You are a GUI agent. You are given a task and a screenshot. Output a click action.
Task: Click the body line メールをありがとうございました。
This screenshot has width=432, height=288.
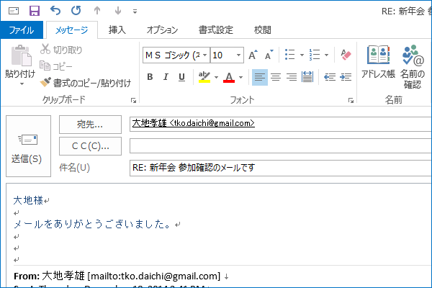coord(92,224)
